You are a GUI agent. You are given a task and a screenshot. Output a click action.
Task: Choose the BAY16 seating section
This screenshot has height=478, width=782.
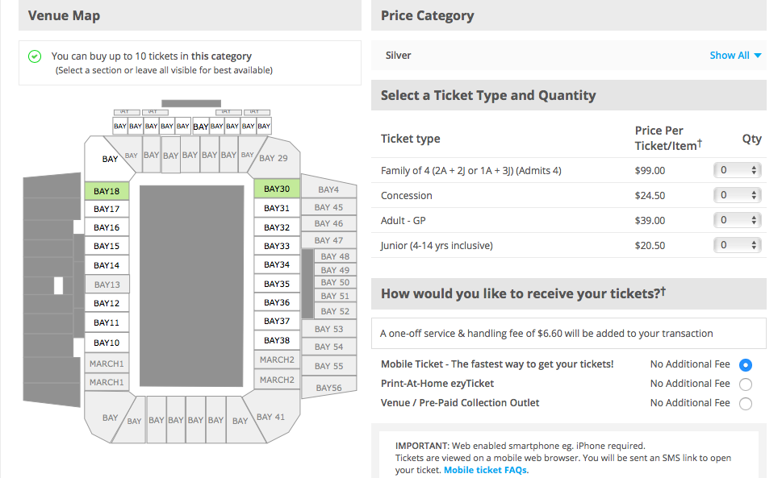click(x=107, y=227)
